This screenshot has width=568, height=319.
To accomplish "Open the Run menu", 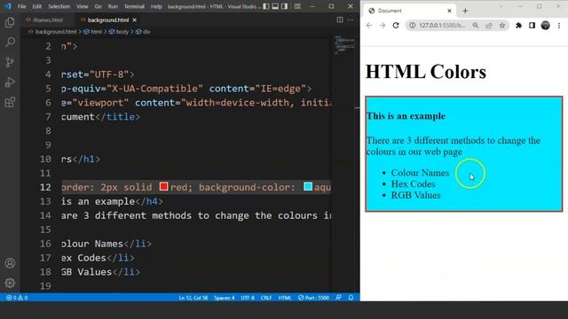I will coord(113,6).
